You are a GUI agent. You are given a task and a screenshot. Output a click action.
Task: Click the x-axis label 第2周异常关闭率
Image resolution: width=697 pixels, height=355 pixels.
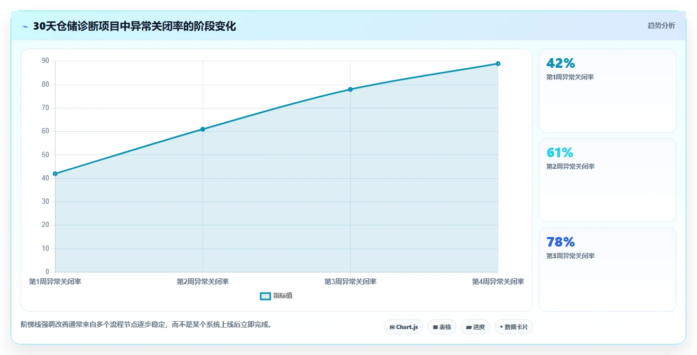tap(203, 281)
